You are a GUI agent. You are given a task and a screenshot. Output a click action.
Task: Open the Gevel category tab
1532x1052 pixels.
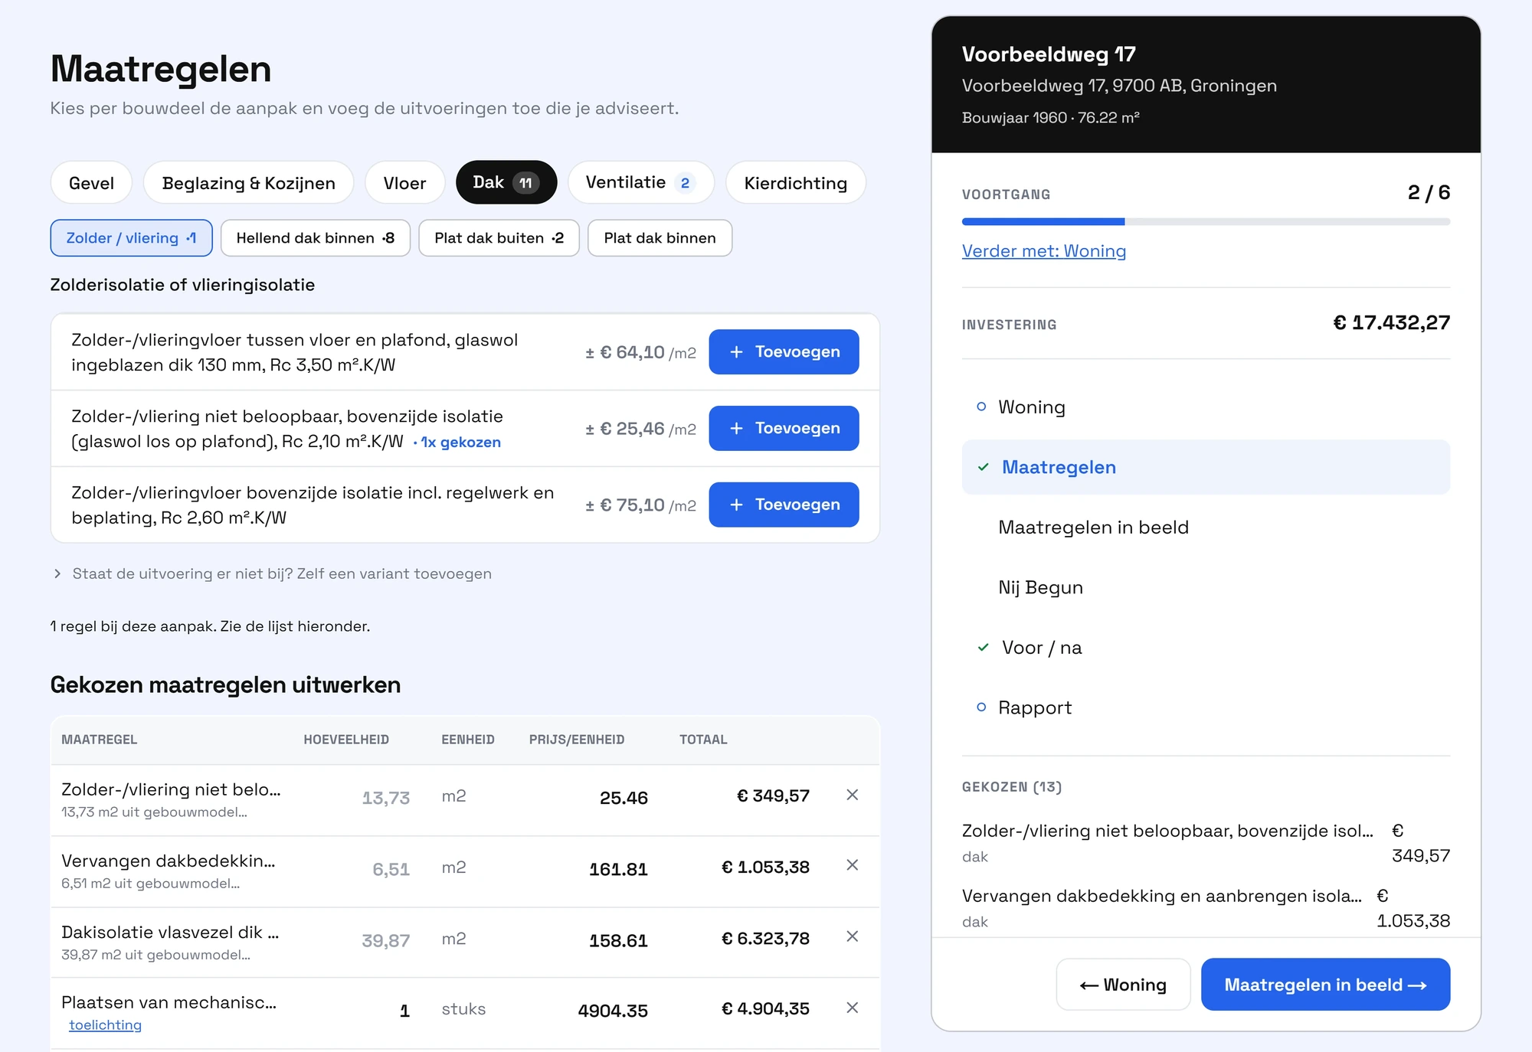(x=91, y=183)
